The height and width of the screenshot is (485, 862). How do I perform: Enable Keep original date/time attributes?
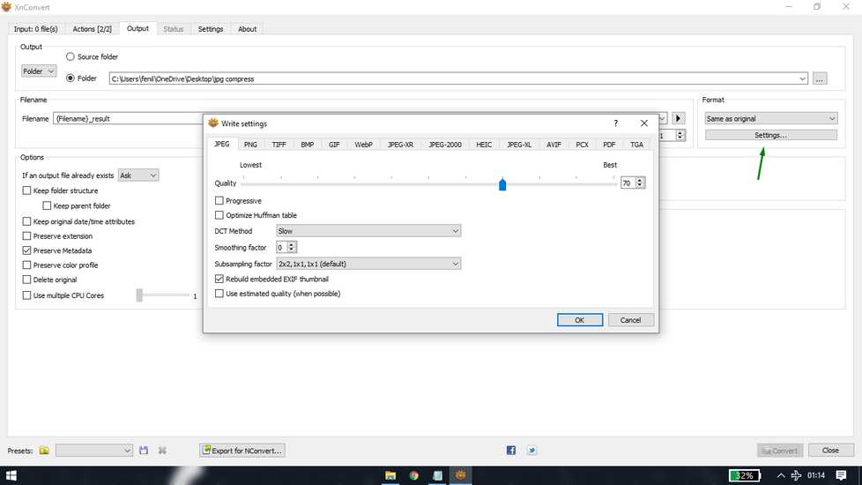pos(26,221)
